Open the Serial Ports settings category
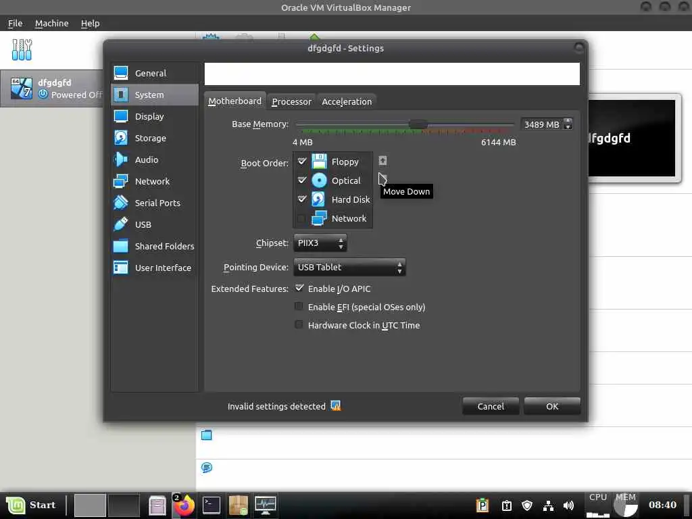Viewport: 692px width, 519px height. (x=155, y=203)
